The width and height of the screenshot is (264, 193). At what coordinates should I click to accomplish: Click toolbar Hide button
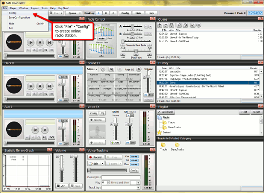[138, 13]
